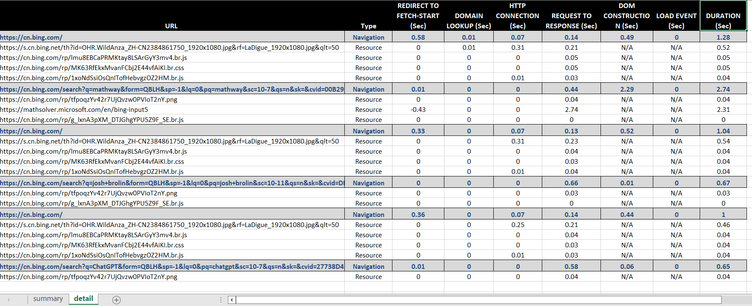752x306 pixels.
Task: Select DOMAIN LOOKUP (Sec) header cell
Action: [x=469, y=16]
